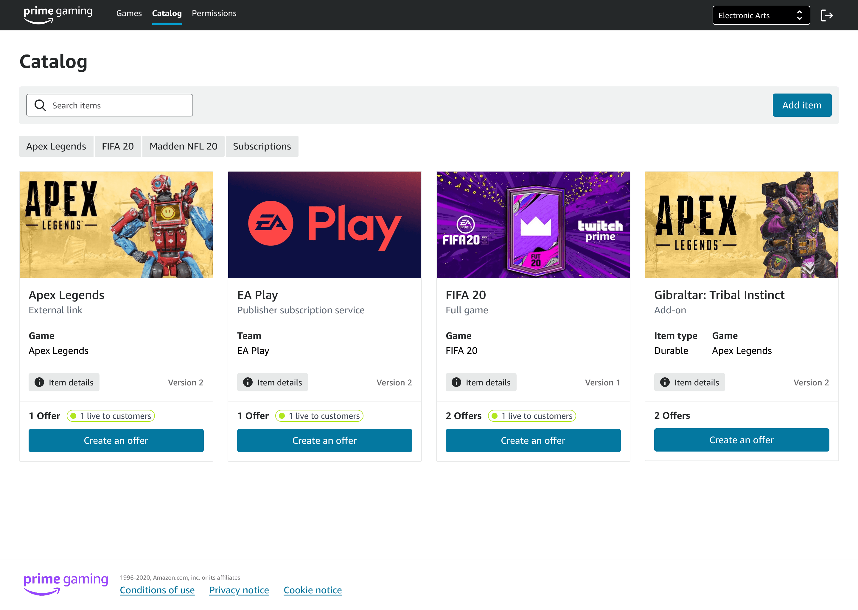Click the Add item button
The image size is (858, 610).
click(802, 105)
